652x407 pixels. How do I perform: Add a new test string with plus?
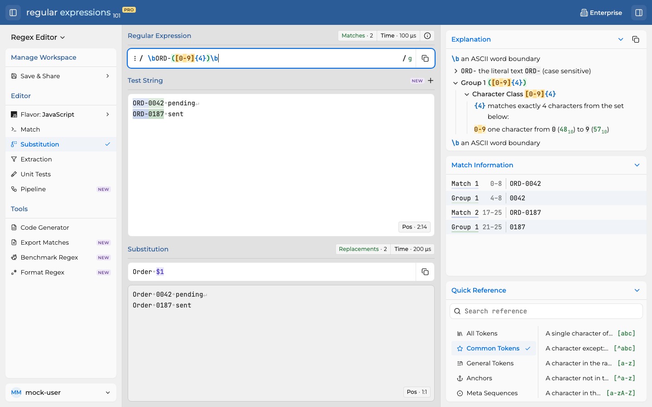click(431, 80)
